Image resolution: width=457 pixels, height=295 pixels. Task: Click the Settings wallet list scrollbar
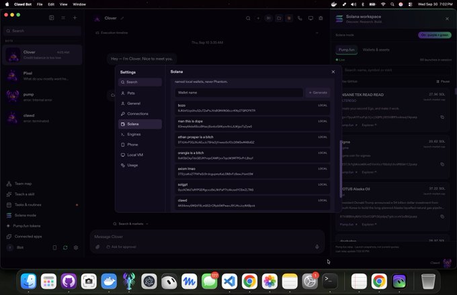tap(341, 169)
